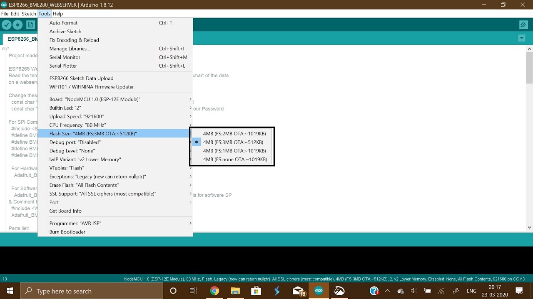Expand the Erase Flash submenu
Screen dimensions: 533x299
[115, 185]
